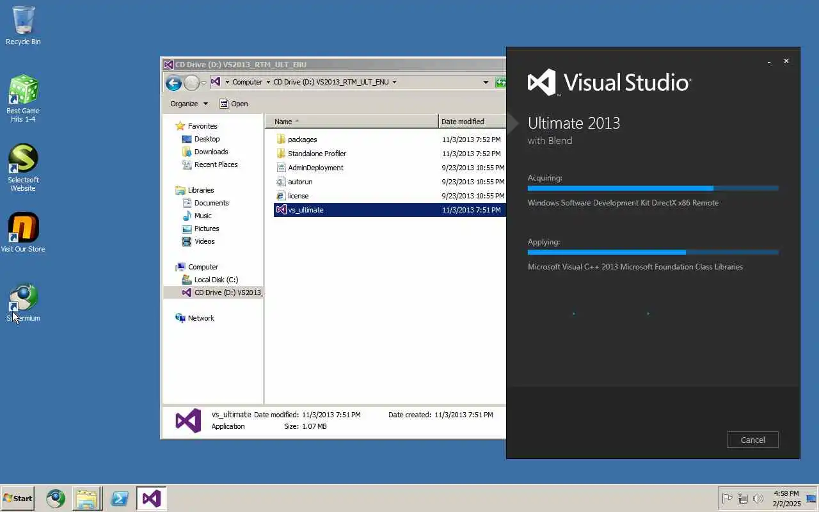
Task: Go back in the Explorer window
Action: pyautogui.click(x=173, y=83)
